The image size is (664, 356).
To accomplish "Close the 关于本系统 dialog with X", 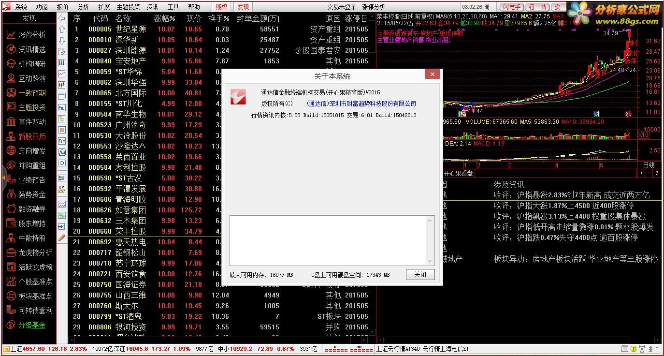I will pos(432,74).
